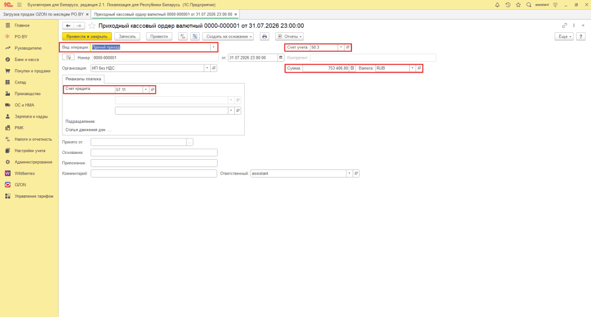Screen dimensions: 591x317
Task: Open Счет учета 50.3 account form icon
Action: point(347,47)
